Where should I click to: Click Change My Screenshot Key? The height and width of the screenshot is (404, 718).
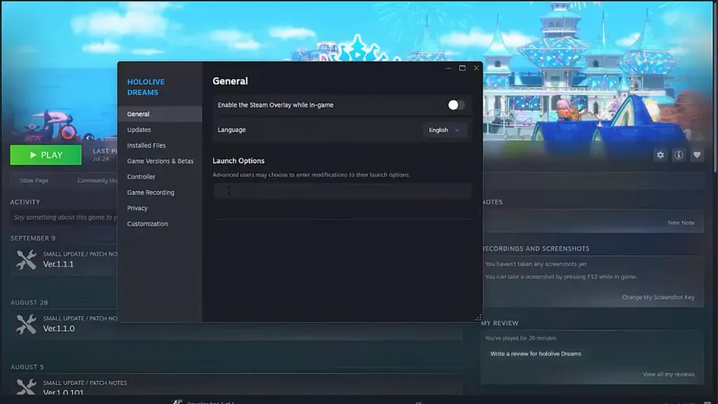pos(658,297)
